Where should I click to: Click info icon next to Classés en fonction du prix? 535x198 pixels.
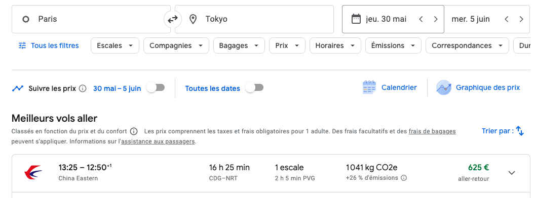click(x=134, y=131)
